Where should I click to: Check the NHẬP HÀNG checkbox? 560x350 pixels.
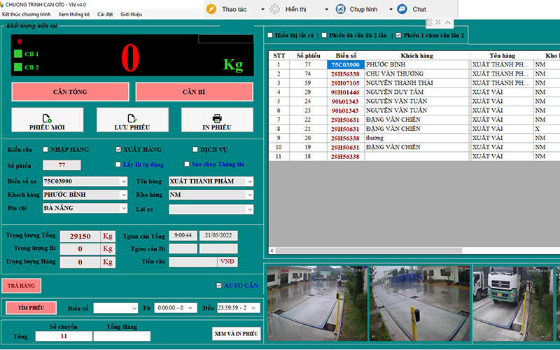(46, 150)
